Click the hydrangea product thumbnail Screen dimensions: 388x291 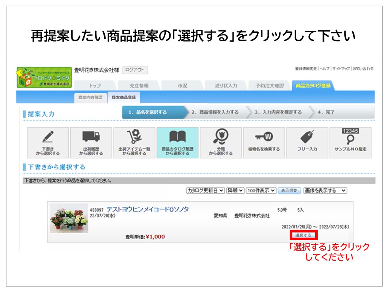[x=69, y=218]
